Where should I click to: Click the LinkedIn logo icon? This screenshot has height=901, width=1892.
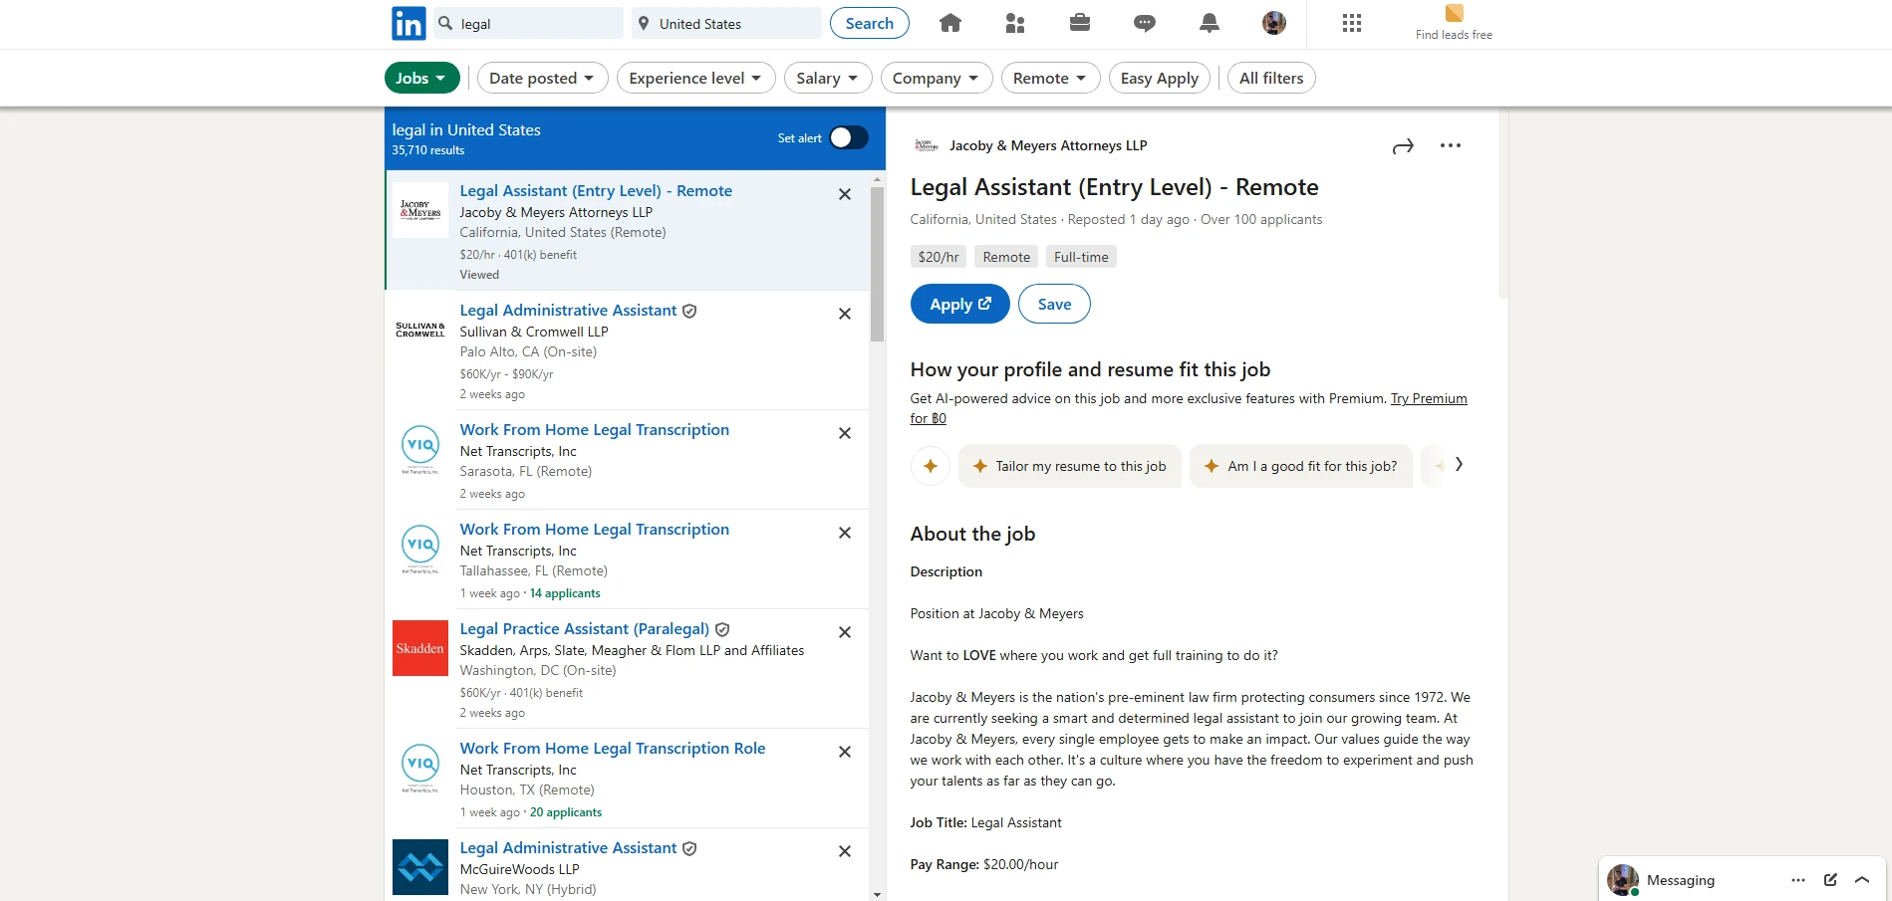pos(408,23)
